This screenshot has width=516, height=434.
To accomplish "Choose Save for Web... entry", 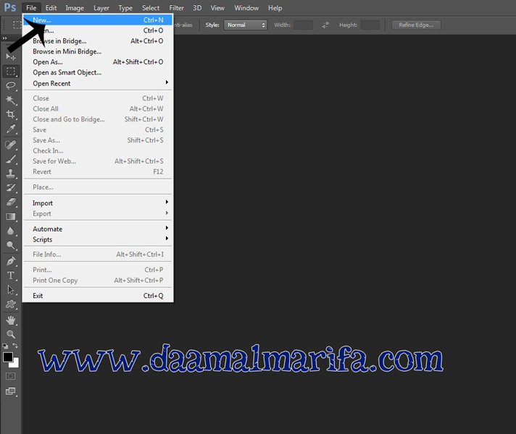I will click(x=98, y=161).
